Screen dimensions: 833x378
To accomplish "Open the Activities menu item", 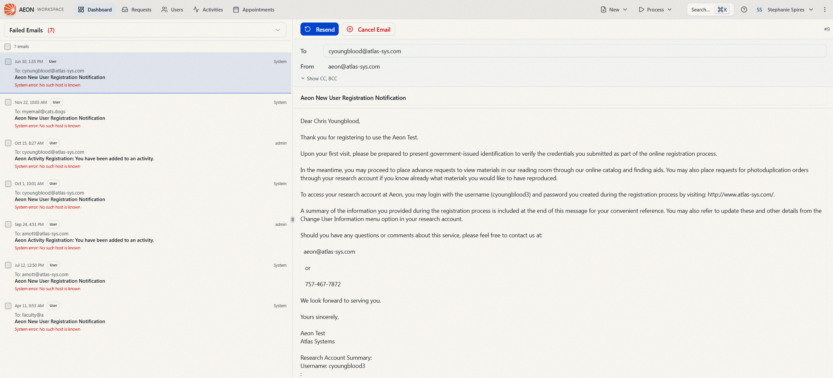I will (x=208, y=9).
